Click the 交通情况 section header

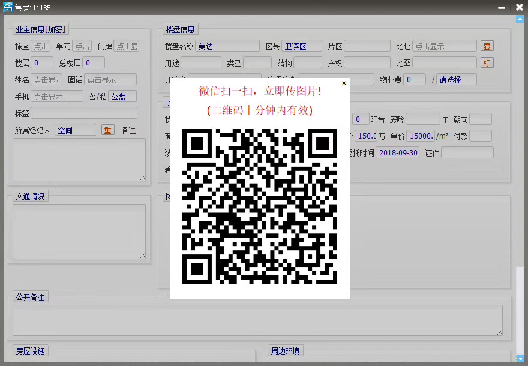[x=31, y=196]
